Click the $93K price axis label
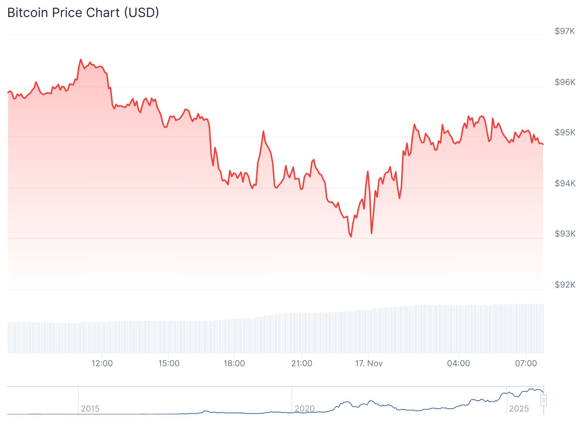 (x=565, y=234)
